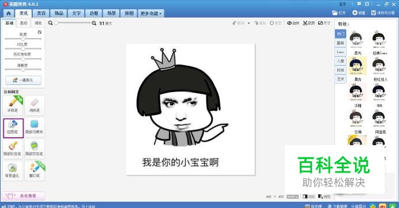Screen dimensions: 399x208
Task: Apply the 淡雅 effect thumbnail
Action: tap(357, 92)
